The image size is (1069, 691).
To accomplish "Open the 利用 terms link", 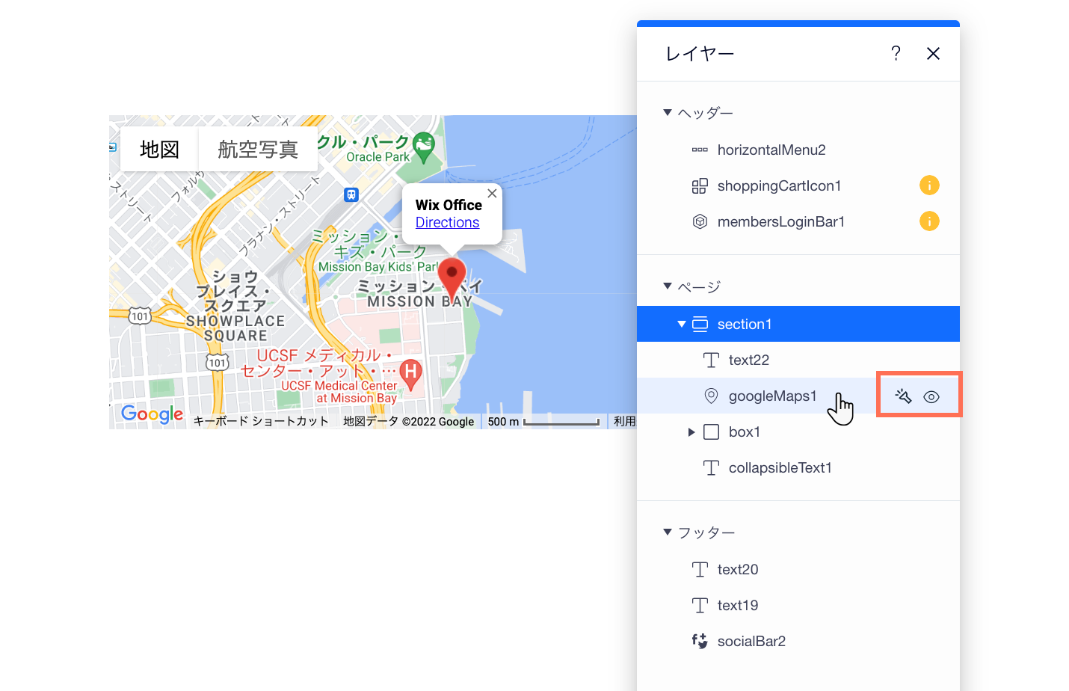I will pyautogui.click(x=624, y=421).
